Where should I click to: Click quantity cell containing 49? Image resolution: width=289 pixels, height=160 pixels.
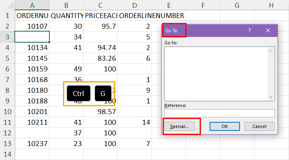(66, 69)
